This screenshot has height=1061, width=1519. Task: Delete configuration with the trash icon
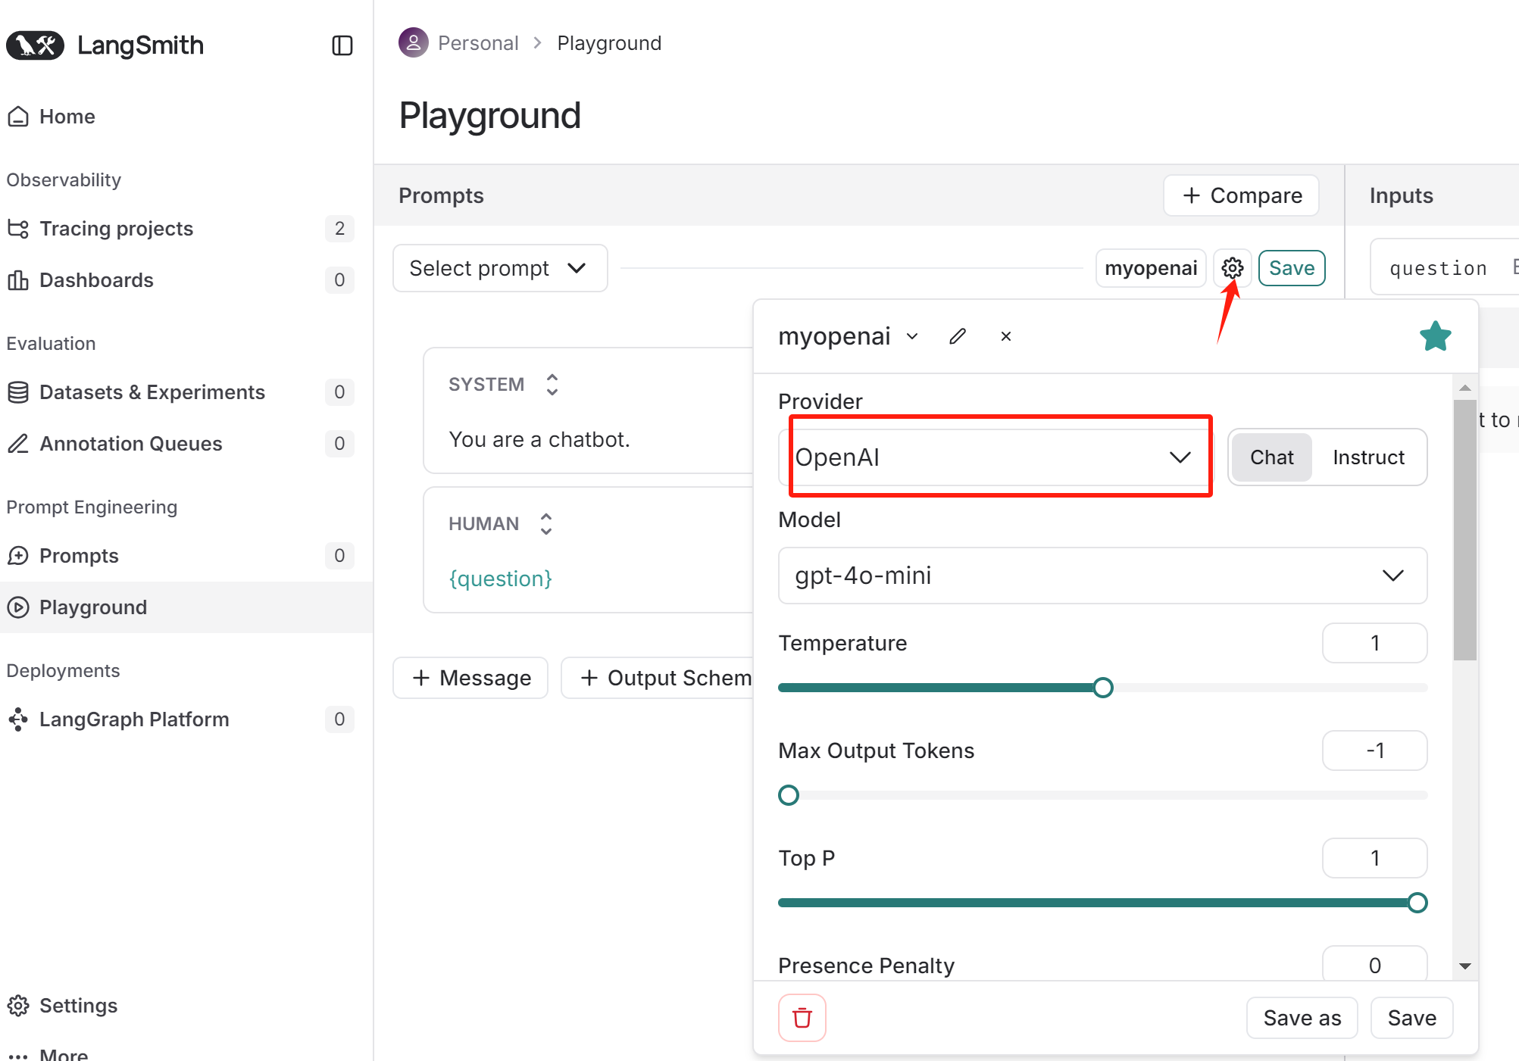pos(802,1018)
